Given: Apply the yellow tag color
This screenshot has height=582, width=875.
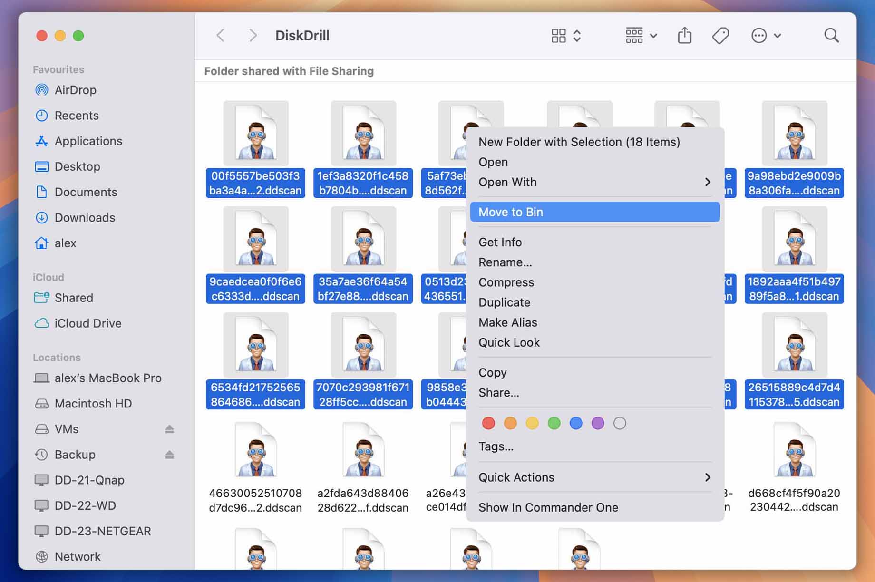Looking at the screenshot, I should pyautogui.click(x=532, y=423).
